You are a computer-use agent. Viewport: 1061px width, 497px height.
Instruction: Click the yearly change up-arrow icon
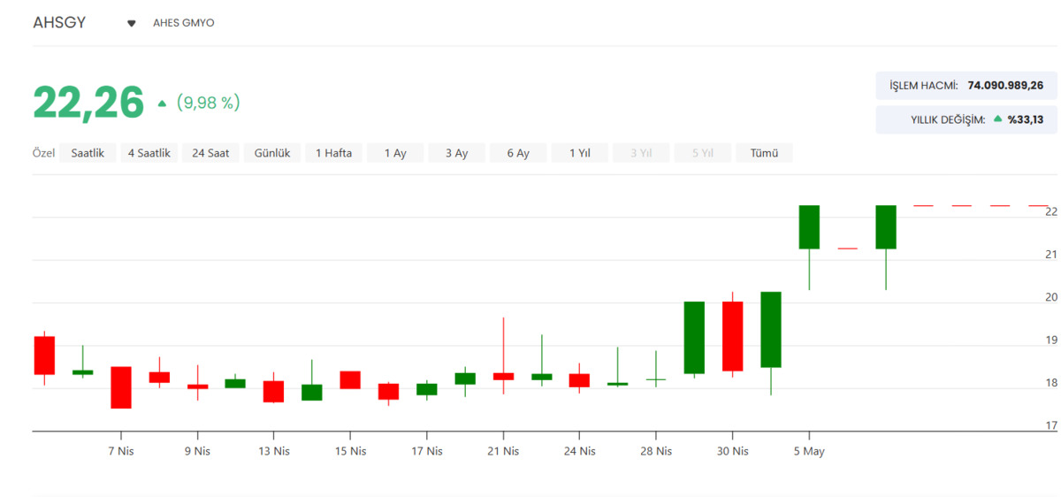(x=998, y=119)
